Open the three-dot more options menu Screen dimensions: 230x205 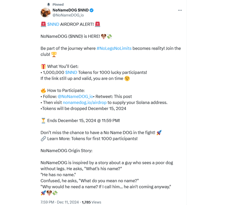point(180,10)
